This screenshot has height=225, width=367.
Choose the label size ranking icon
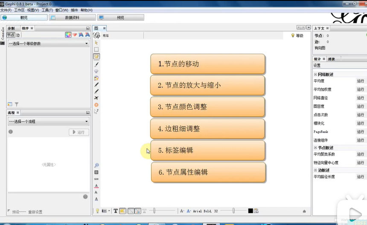[x=87, y=35]
